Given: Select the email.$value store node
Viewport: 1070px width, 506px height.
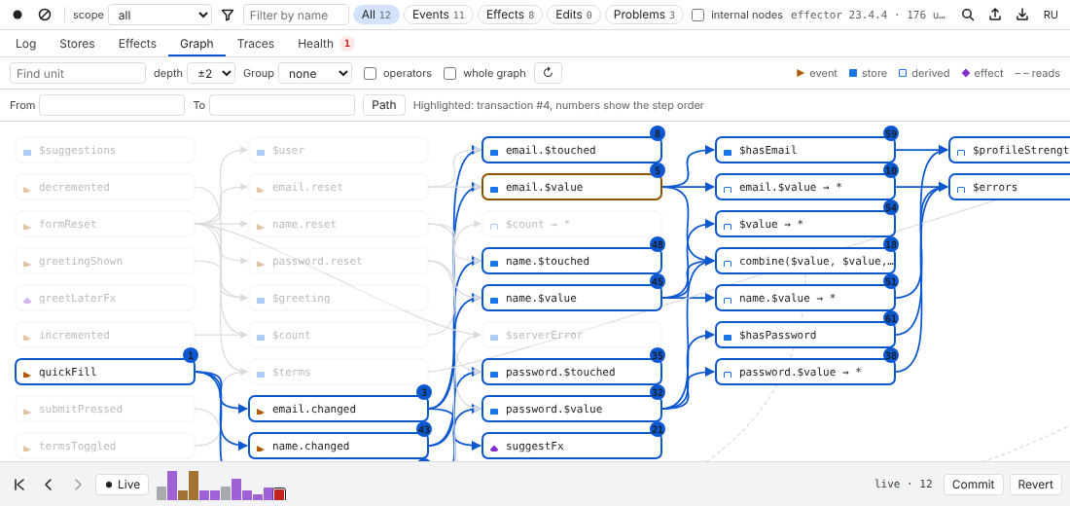Looking at the screenshot, I should point(572,187).
